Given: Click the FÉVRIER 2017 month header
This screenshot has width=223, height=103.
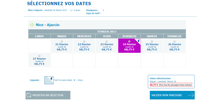Looking at the screenshot, I should pos(107,32).
